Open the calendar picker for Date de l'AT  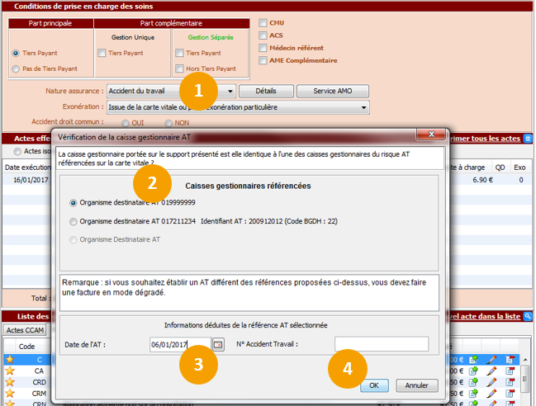pyautogui.click(x=218, y=344)
